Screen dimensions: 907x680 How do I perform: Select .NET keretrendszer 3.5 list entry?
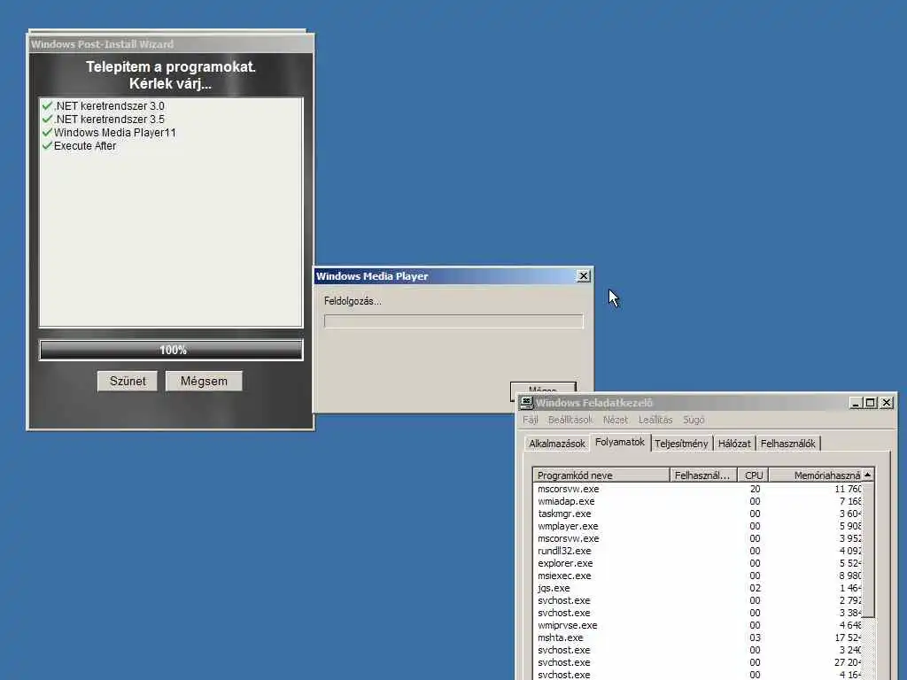pyautogui.click(x=109, y=120)
